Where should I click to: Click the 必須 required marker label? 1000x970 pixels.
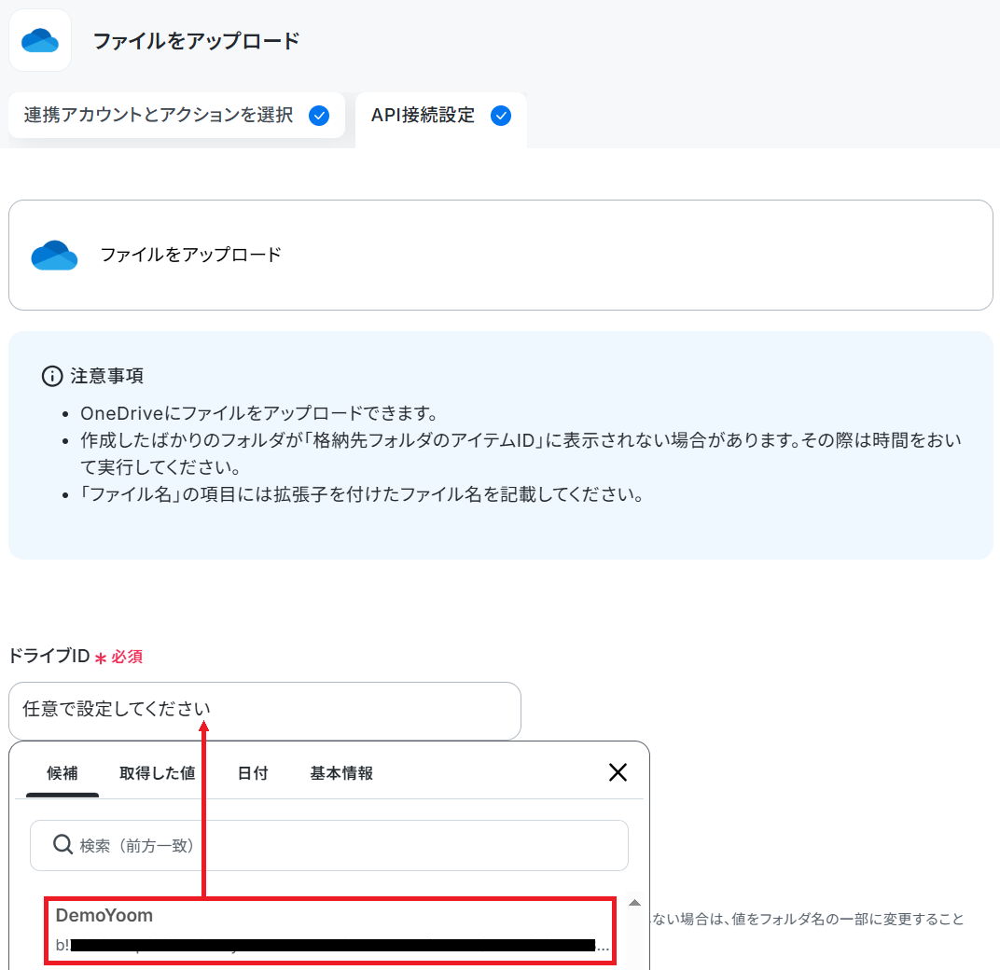point(126,657)
